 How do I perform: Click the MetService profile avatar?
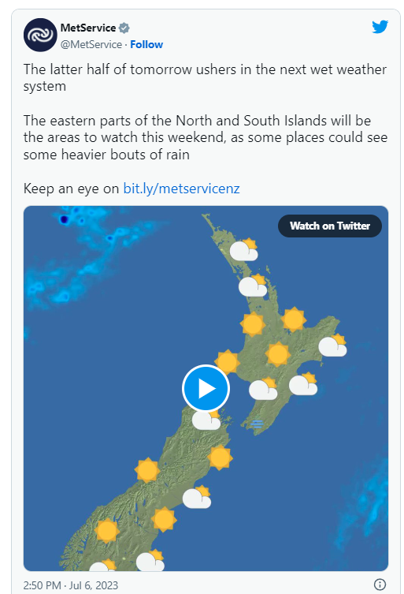coord(40,35)
